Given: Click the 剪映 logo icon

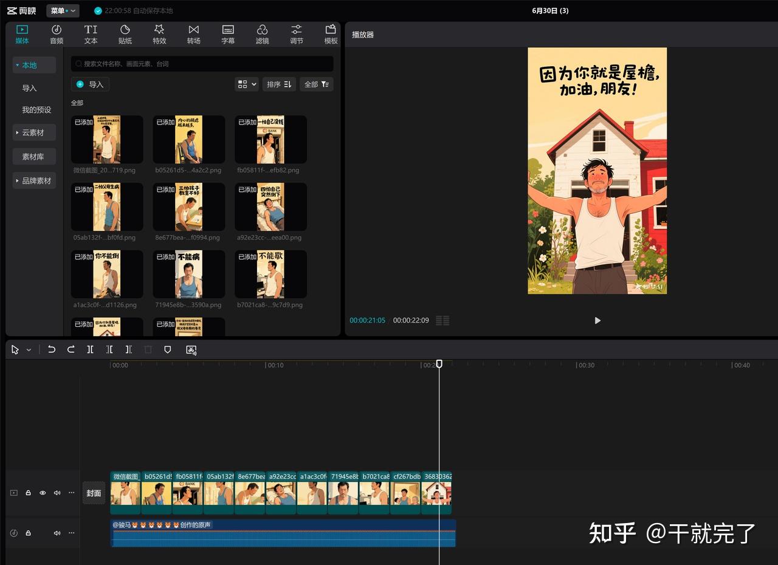Looking at the screenshot, I should tap(21, 11).
